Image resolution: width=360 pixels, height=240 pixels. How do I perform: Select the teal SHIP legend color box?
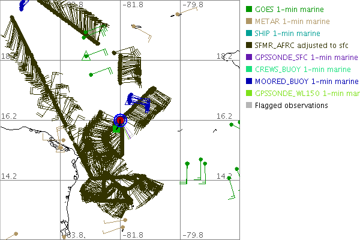tap(249, 34)
